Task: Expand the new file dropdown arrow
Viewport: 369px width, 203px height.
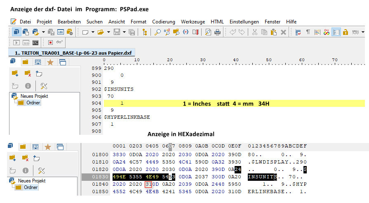Action: 93,32
